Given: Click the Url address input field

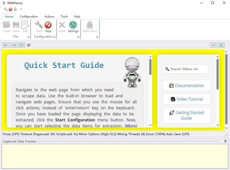Looking at the screenshot, I should click(x=120, y=45).
